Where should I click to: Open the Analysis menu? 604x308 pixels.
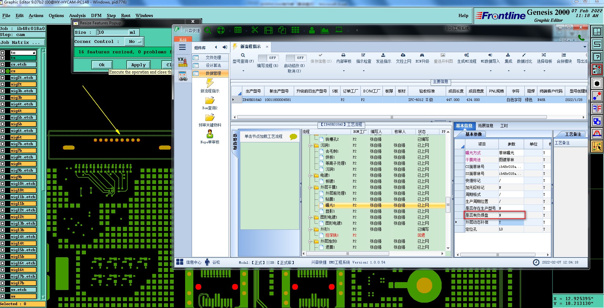click(77, 15)
